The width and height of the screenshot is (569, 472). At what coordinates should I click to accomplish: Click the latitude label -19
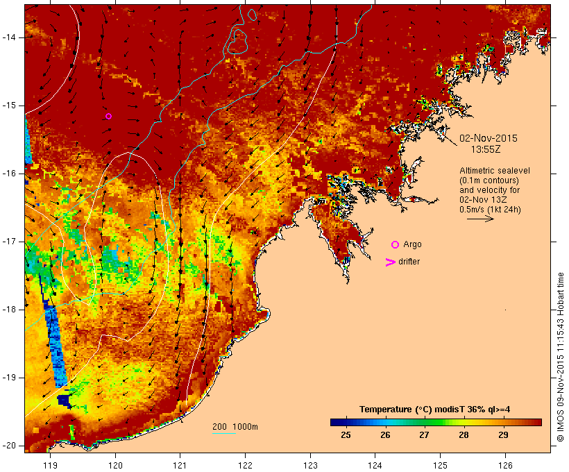[x=8, y=378]
